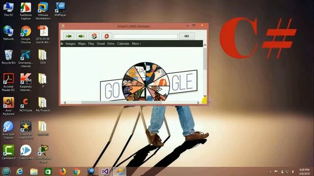Click the green Back arrow in Albert's Web Browser
Image resolution: width=314 pixels, height=176 pixels.
pos(69,36)
